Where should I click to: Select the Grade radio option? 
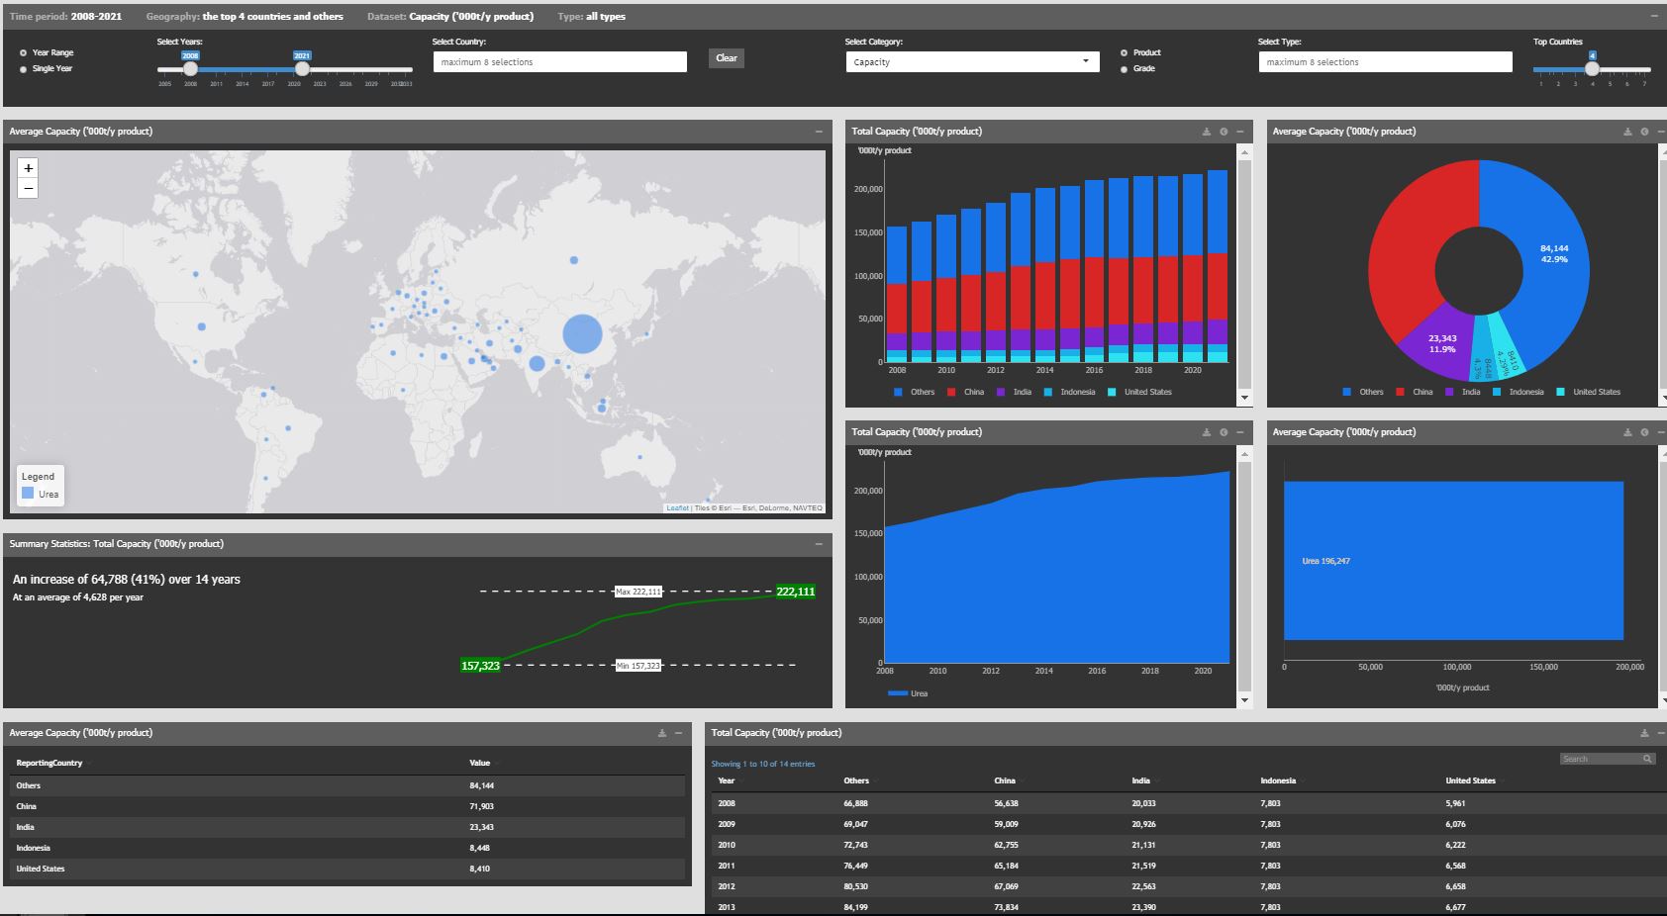(x=1124, y=69)
